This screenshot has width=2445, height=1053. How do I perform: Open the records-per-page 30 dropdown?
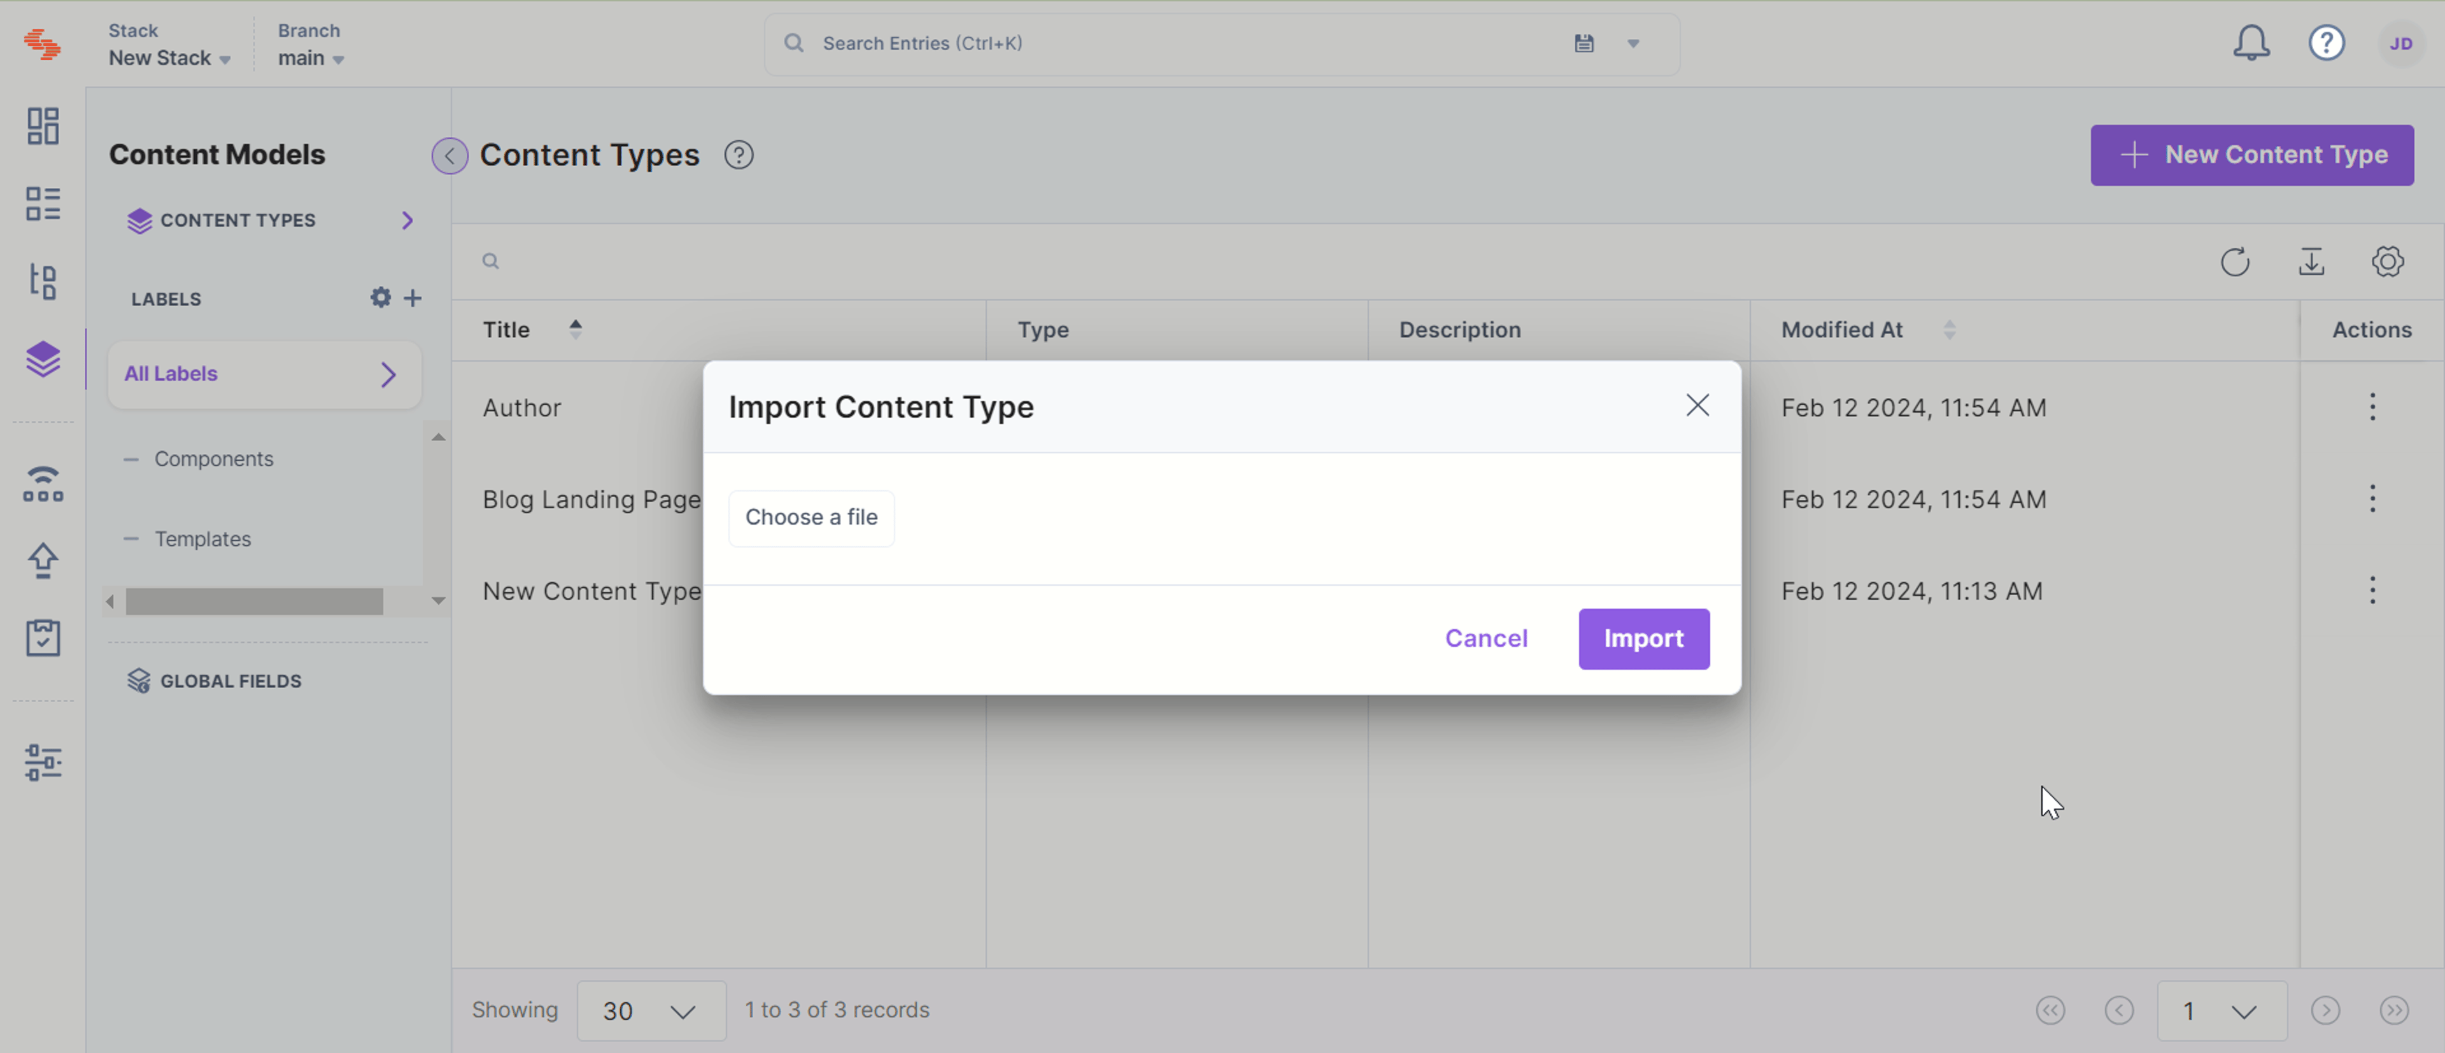tap(651, 1010)
